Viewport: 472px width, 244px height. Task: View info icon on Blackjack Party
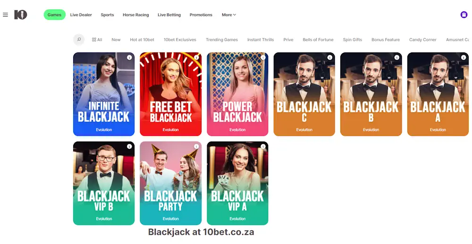(196, 146)
